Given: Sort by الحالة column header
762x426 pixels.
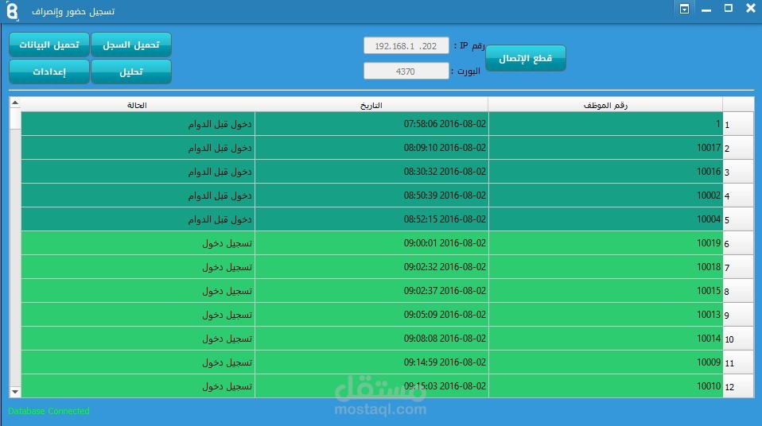Looking at the screenshot, I should tap(138, 105).
